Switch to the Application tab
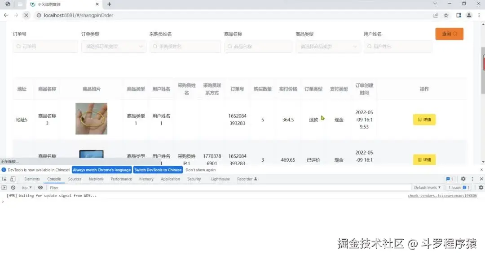This screenshot has width=485, height=258. 170,179
